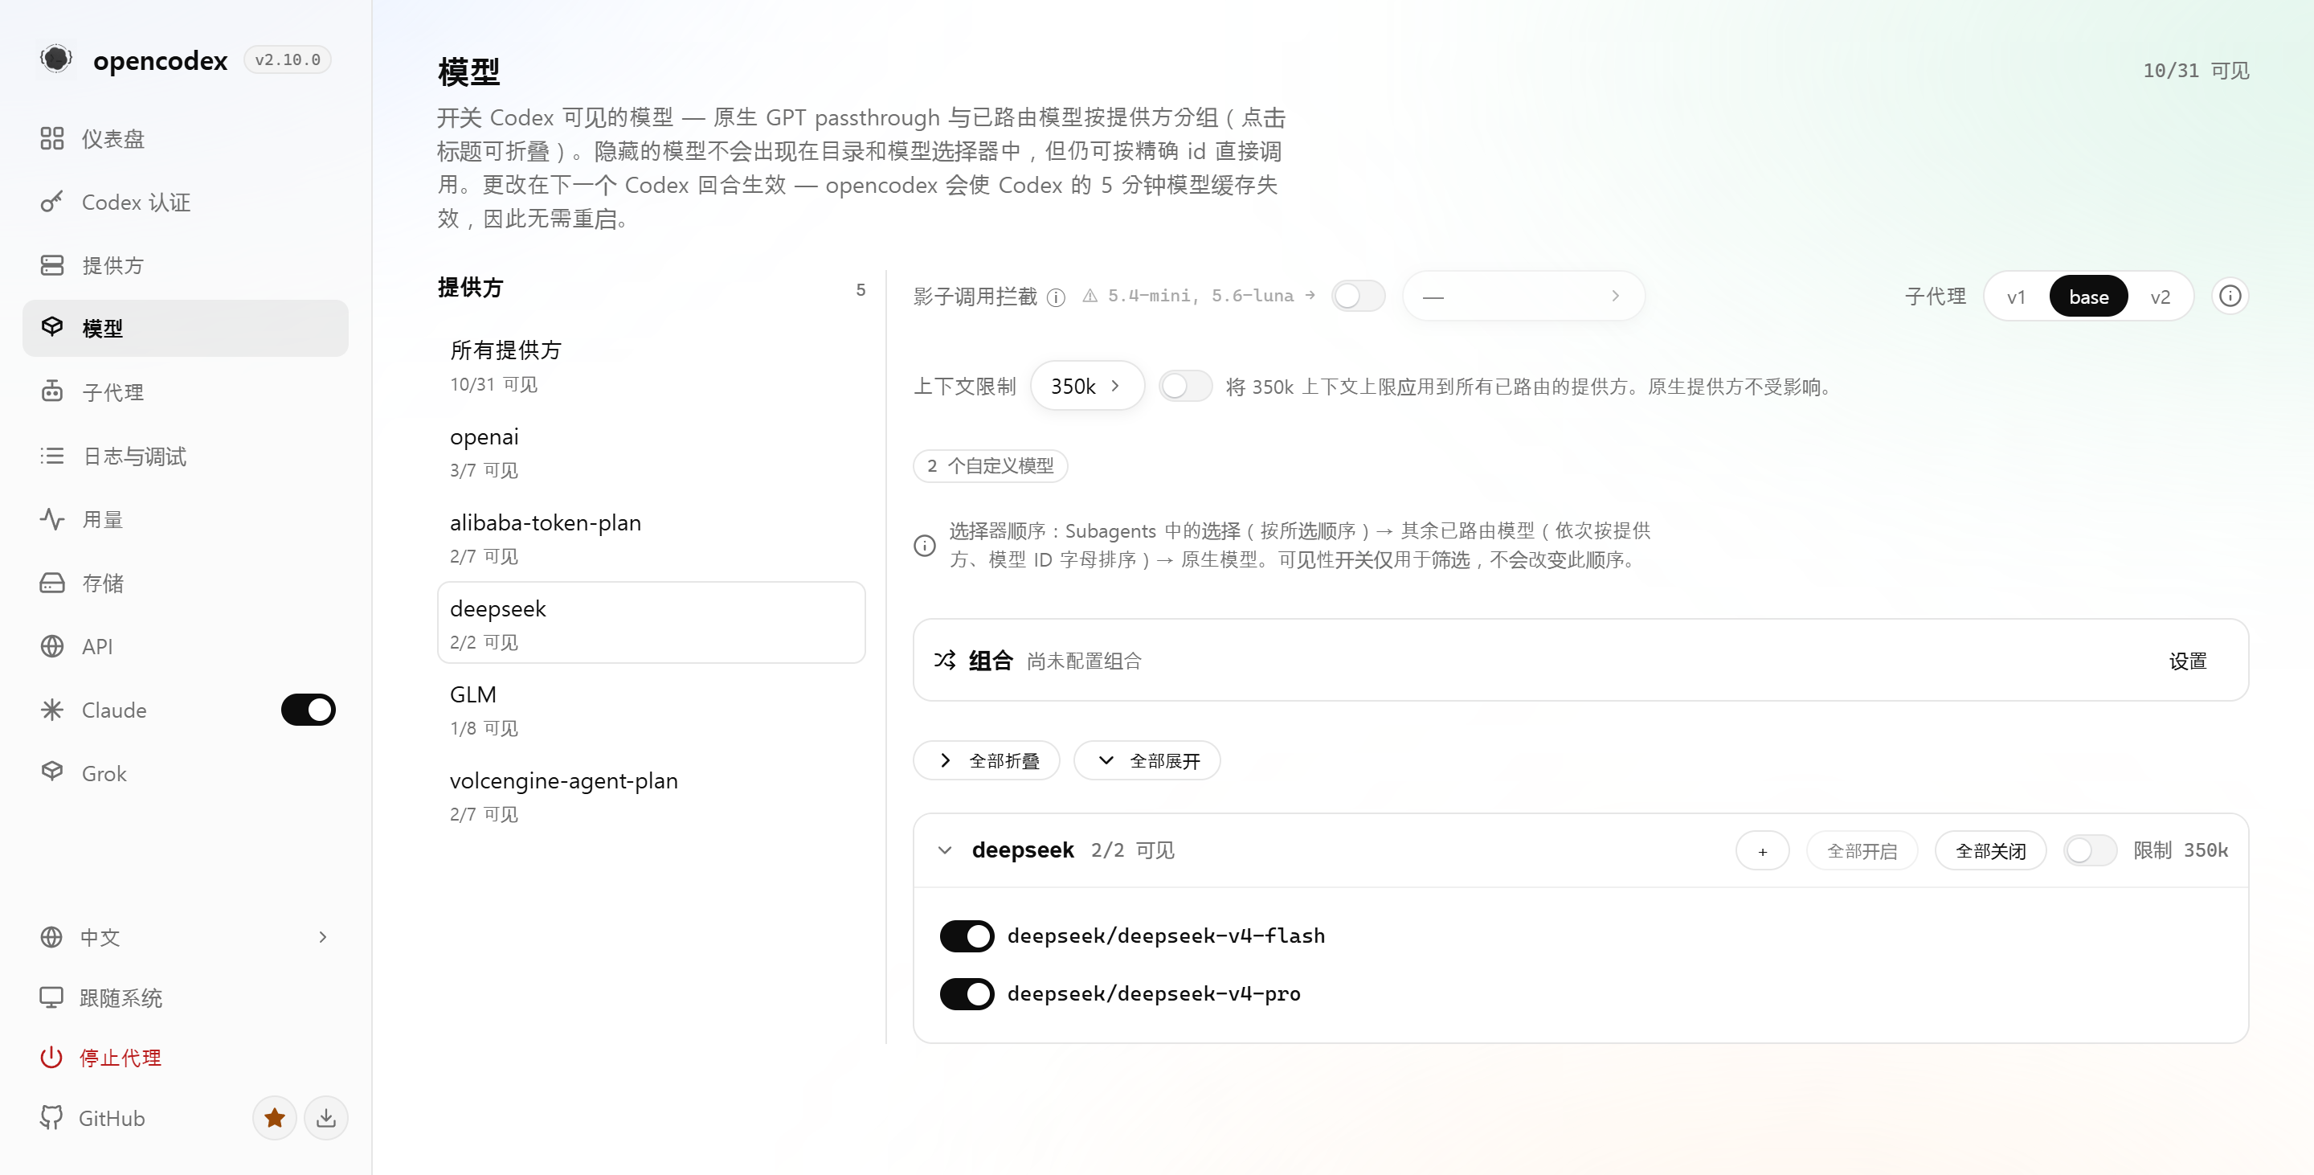Open the 350k context limit dropdown

pyautogui.click(x=1087, y=387)
